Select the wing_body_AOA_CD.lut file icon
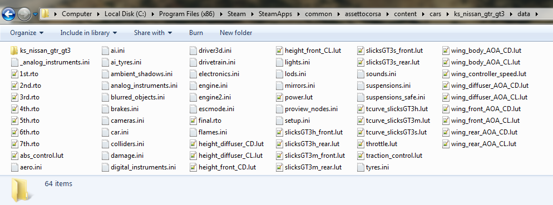This screenshot has width=553, height=205. pos(446,51)
